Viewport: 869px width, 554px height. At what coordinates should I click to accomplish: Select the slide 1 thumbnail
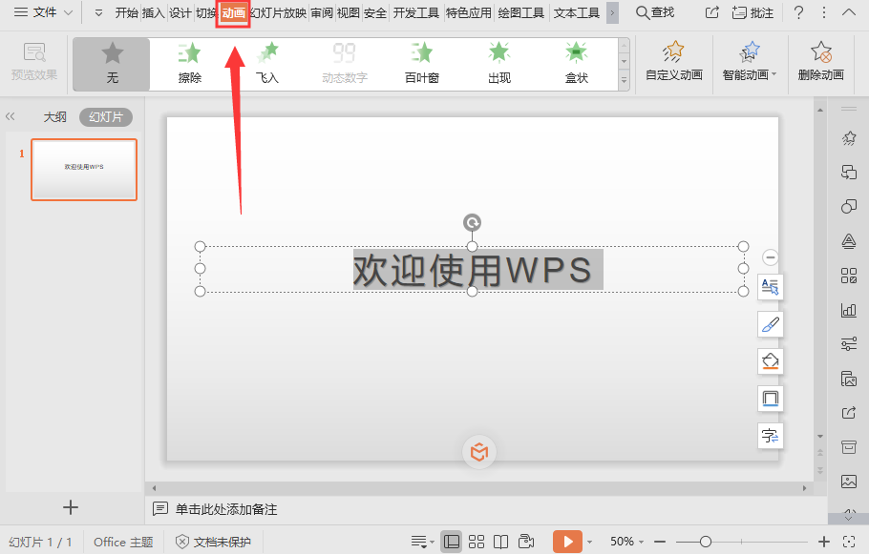pos(84,170)
